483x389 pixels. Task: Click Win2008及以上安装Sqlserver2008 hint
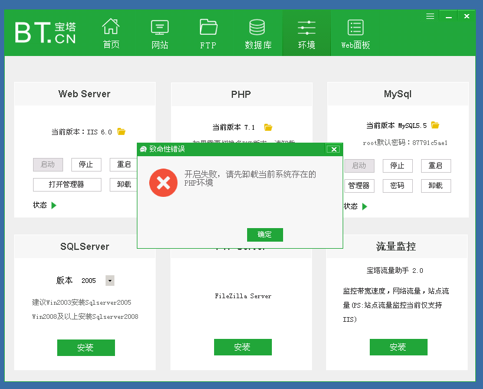pyautogui.click(x=86, y=317)
